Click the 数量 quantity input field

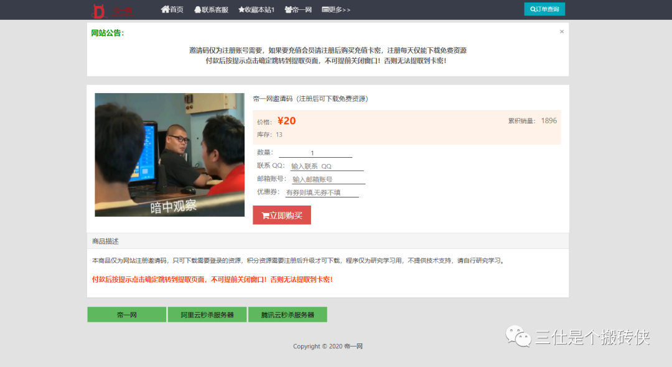pos(314,152)
